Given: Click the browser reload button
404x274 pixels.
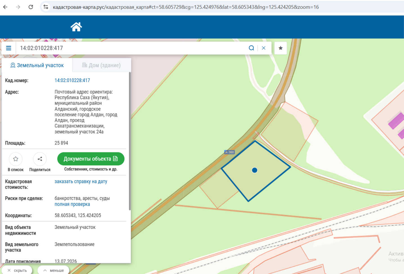Looking at the screenshot, I should pos(31,7).
